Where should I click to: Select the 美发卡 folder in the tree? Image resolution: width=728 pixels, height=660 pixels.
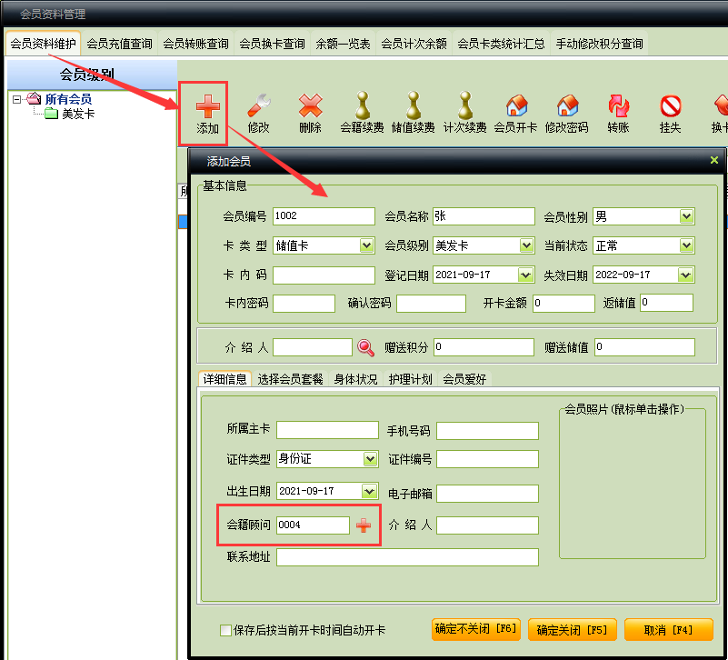[78, 114]
